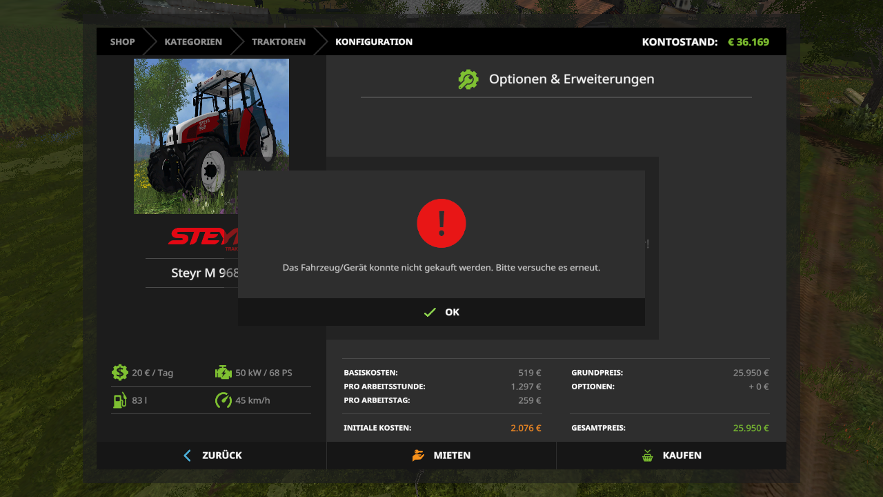
Task: Click the green shopping basket icon
Action: point(647,456)
